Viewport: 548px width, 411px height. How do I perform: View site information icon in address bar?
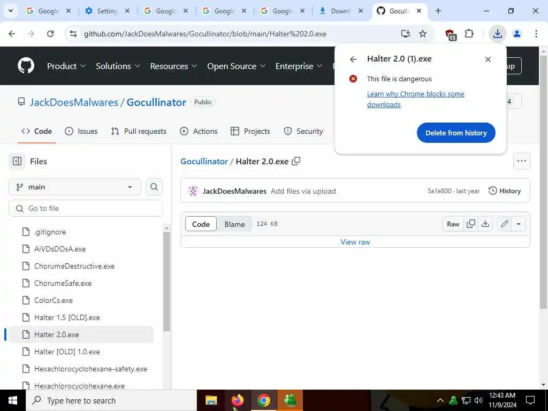coord(73,34)
